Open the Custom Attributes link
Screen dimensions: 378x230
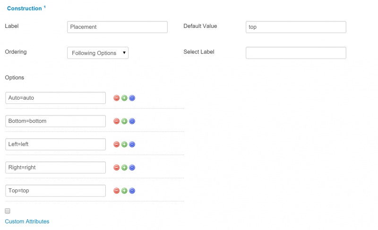[27, 221]
